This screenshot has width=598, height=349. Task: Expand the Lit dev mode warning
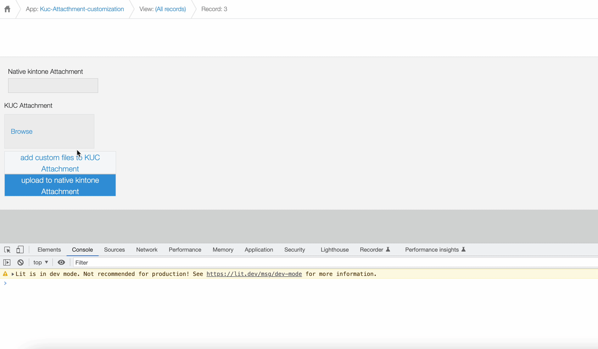(13, 274)
